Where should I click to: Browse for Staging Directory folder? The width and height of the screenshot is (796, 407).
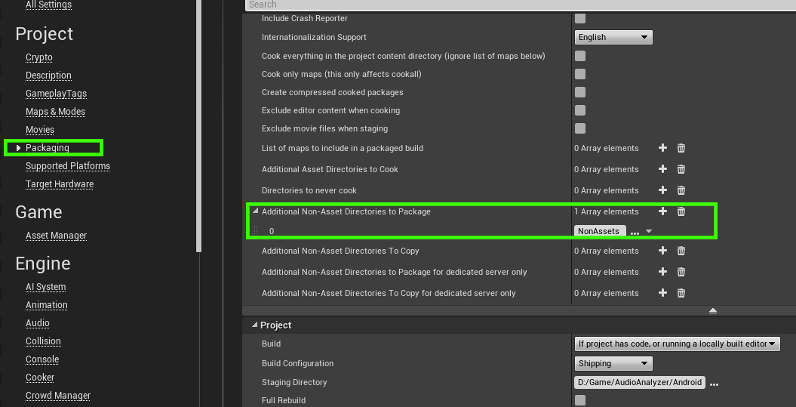click(714, 384)
